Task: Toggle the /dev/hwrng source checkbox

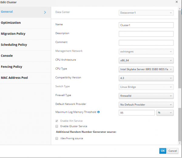Action: 57,139
